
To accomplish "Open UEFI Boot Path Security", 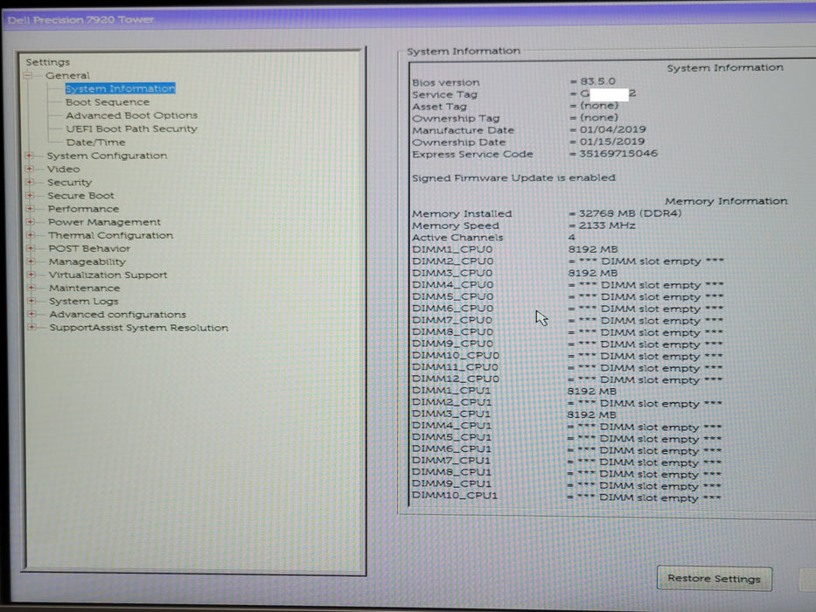I will pyautogui.click(x=132, y=129).
